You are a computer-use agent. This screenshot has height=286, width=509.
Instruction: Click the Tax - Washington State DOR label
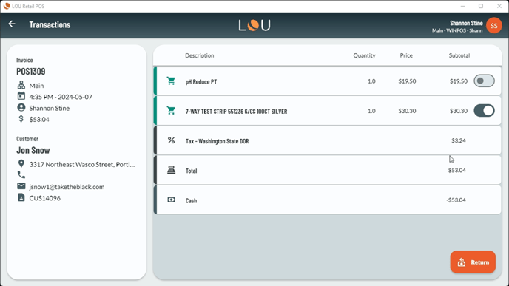point(218,141)
